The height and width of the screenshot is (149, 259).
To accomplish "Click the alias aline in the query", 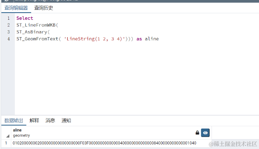I will (152, 39).
